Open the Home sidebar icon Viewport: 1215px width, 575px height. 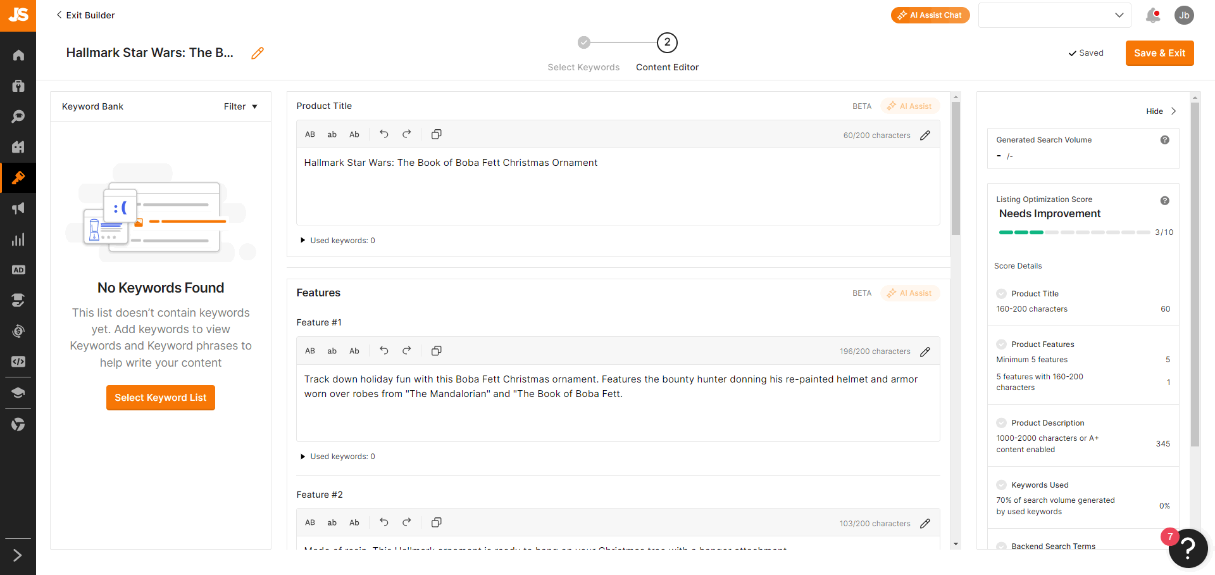click(x=18, y=55)
